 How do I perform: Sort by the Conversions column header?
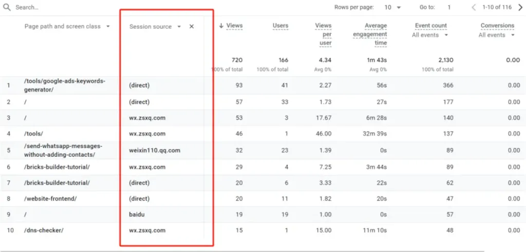(497, 26)
